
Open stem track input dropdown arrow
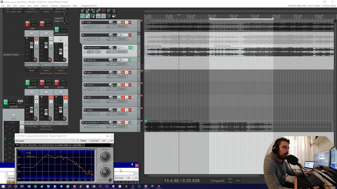tap(100, 27)
